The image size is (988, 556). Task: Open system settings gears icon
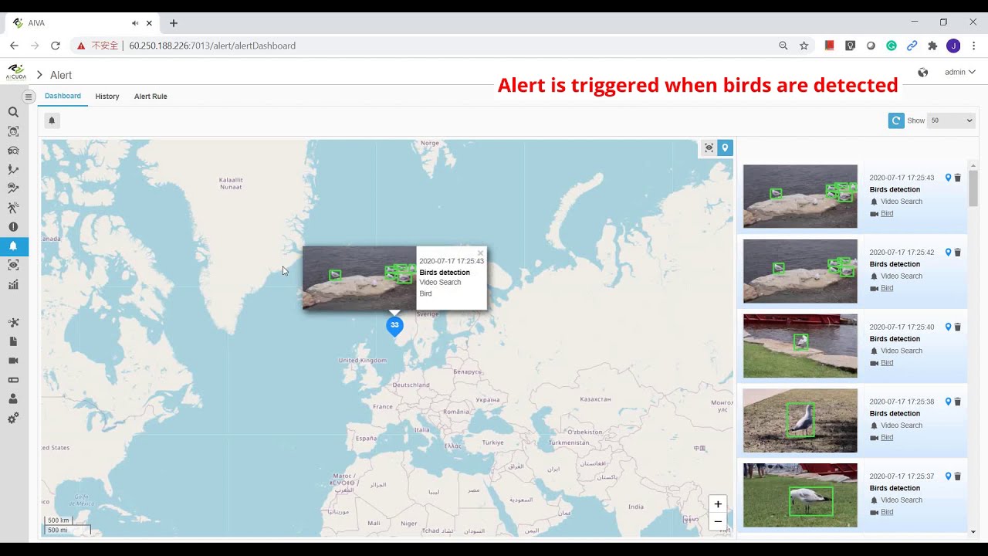click(x=13, y=419)
